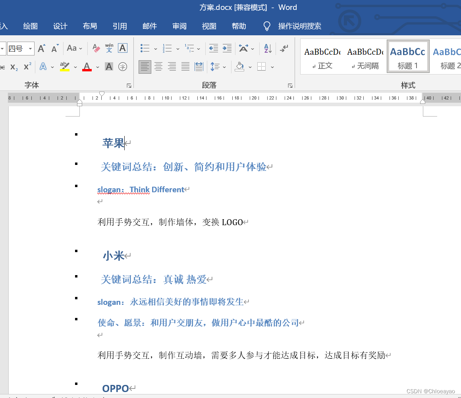The width and height of the screenshot is (461, 398).
Task: Toggle show paragraph marks icon
Action: tap(284, 48)
